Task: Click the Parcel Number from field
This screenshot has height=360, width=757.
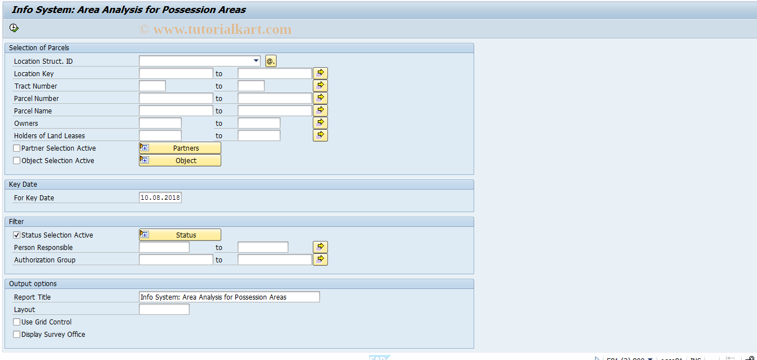Action: pos(176,98)
